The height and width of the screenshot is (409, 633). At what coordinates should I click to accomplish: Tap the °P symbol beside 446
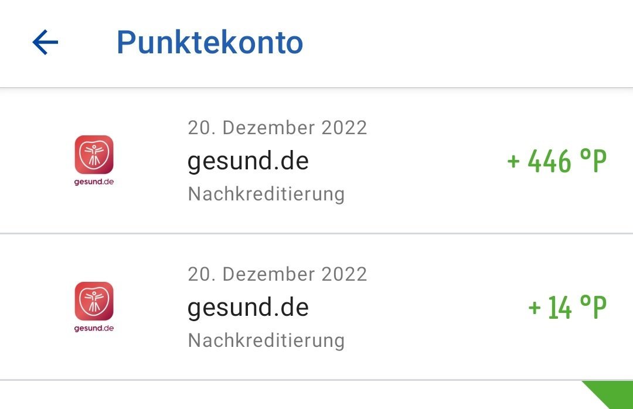point(593,161)
